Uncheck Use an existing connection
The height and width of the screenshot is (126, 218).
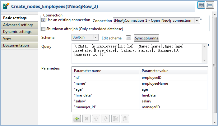point(44,20)
